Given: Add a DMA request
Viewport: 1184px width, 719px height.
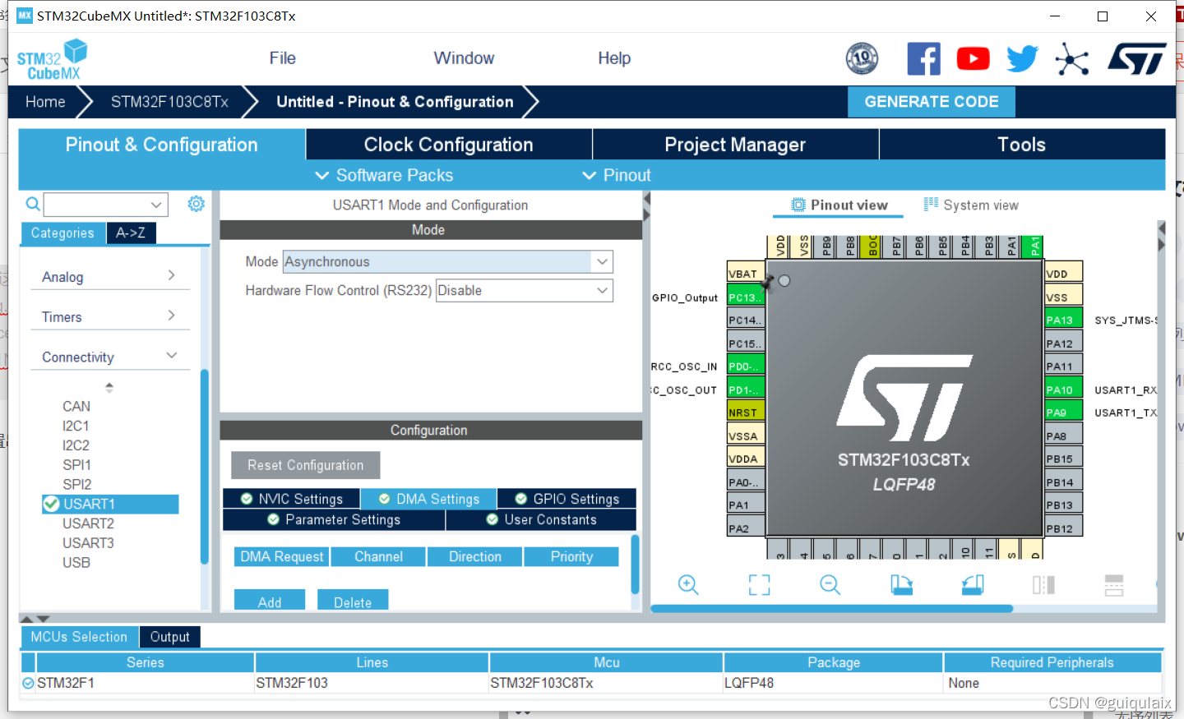Looking at the screenshot, I should click(x=270, y=601).
